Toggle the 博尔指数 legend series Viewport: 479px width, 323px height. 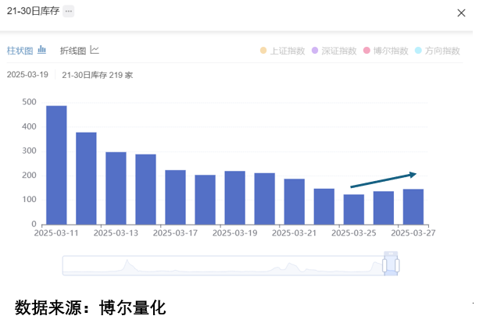click(x=386, y=51)
